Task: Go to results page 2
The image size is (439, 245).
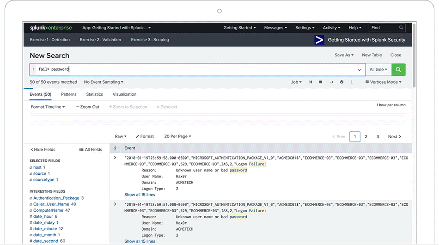Action: pyautogui.click(x=366, y=137)
